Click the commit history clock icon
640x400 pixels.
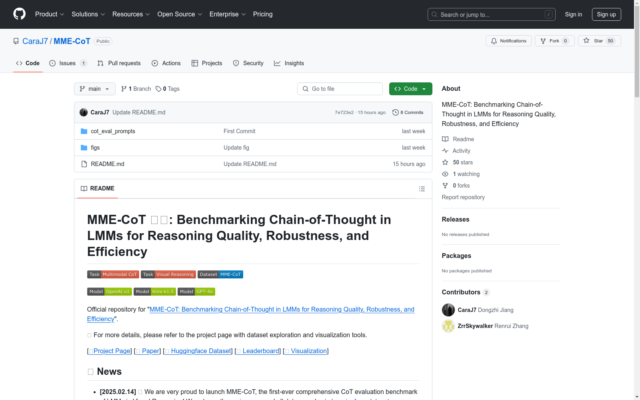[x=395, y=112]
